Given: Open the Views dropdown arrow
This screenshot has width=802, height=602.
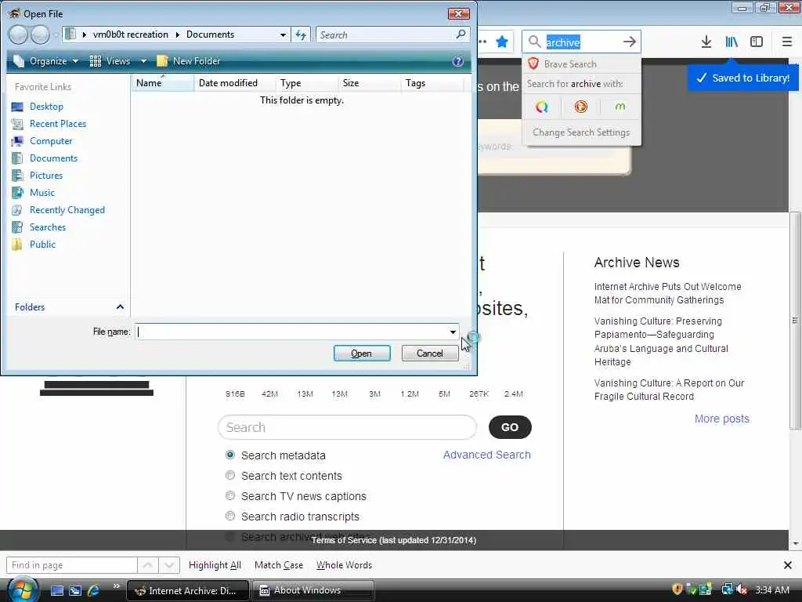Looking at the screenshot, I should point(144,61).
